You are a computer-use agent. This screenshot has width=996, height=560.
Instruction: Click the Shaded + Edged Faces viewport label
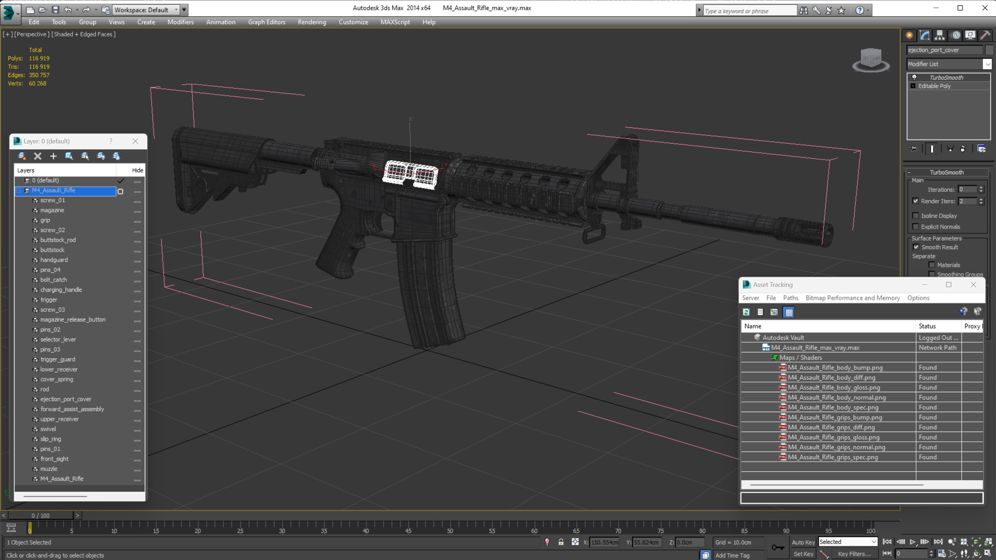(83, 34)
